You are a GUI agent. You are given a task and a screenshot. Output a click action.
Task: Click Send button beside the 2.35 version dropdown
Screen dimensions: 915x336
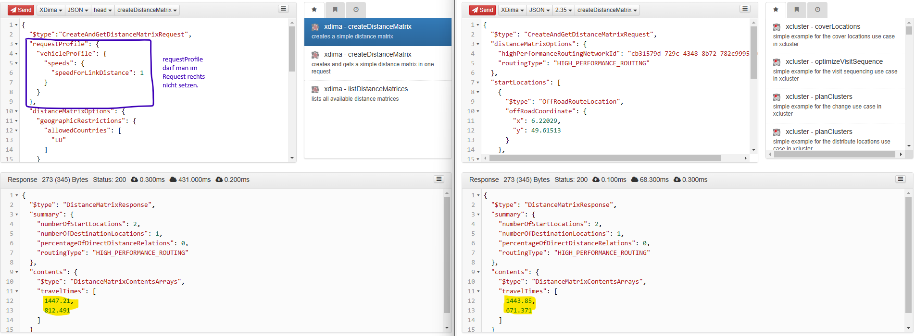point(482,10)
